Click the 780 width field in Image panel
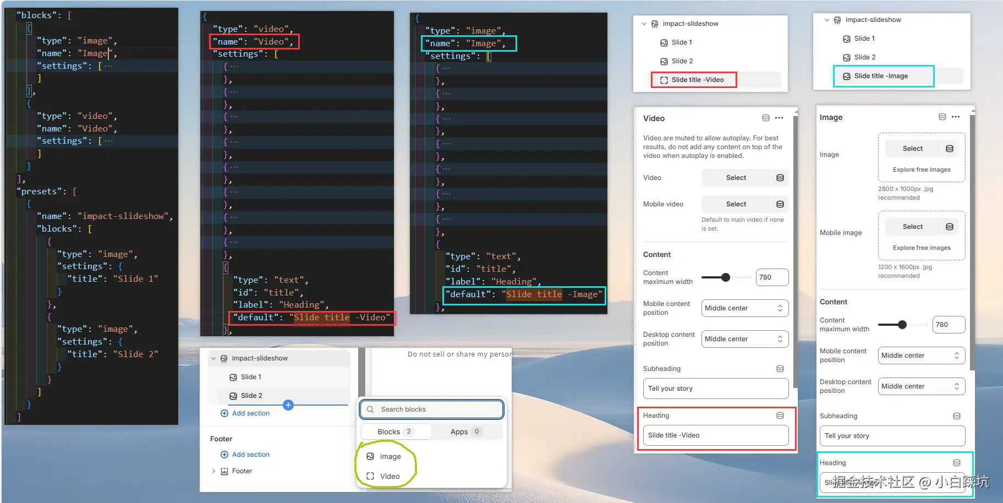This screenshot has width=1003, height=503. point(949,325)
